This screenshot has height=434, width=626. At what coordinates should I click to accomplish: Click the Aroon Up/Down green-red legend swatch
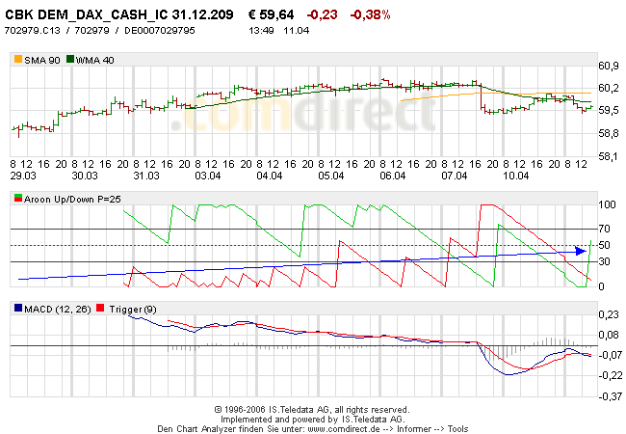tap(18, 199)
